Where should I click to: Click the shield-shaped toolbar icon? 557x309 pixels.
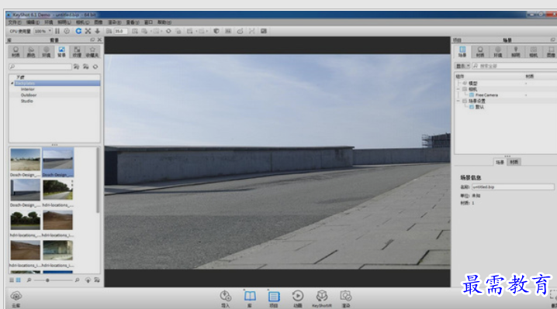click(x=216, y=31)
